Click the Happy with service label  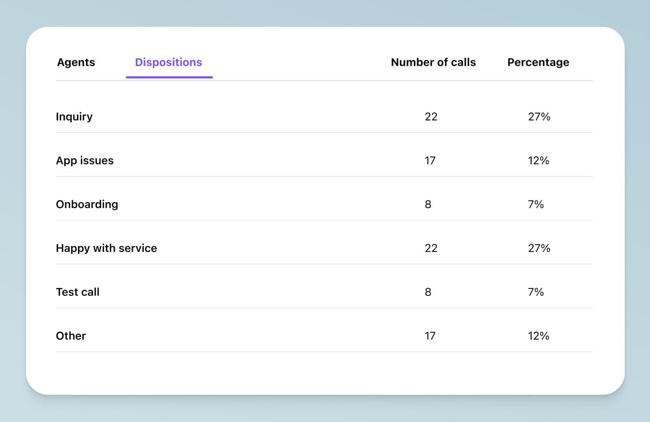106,248
